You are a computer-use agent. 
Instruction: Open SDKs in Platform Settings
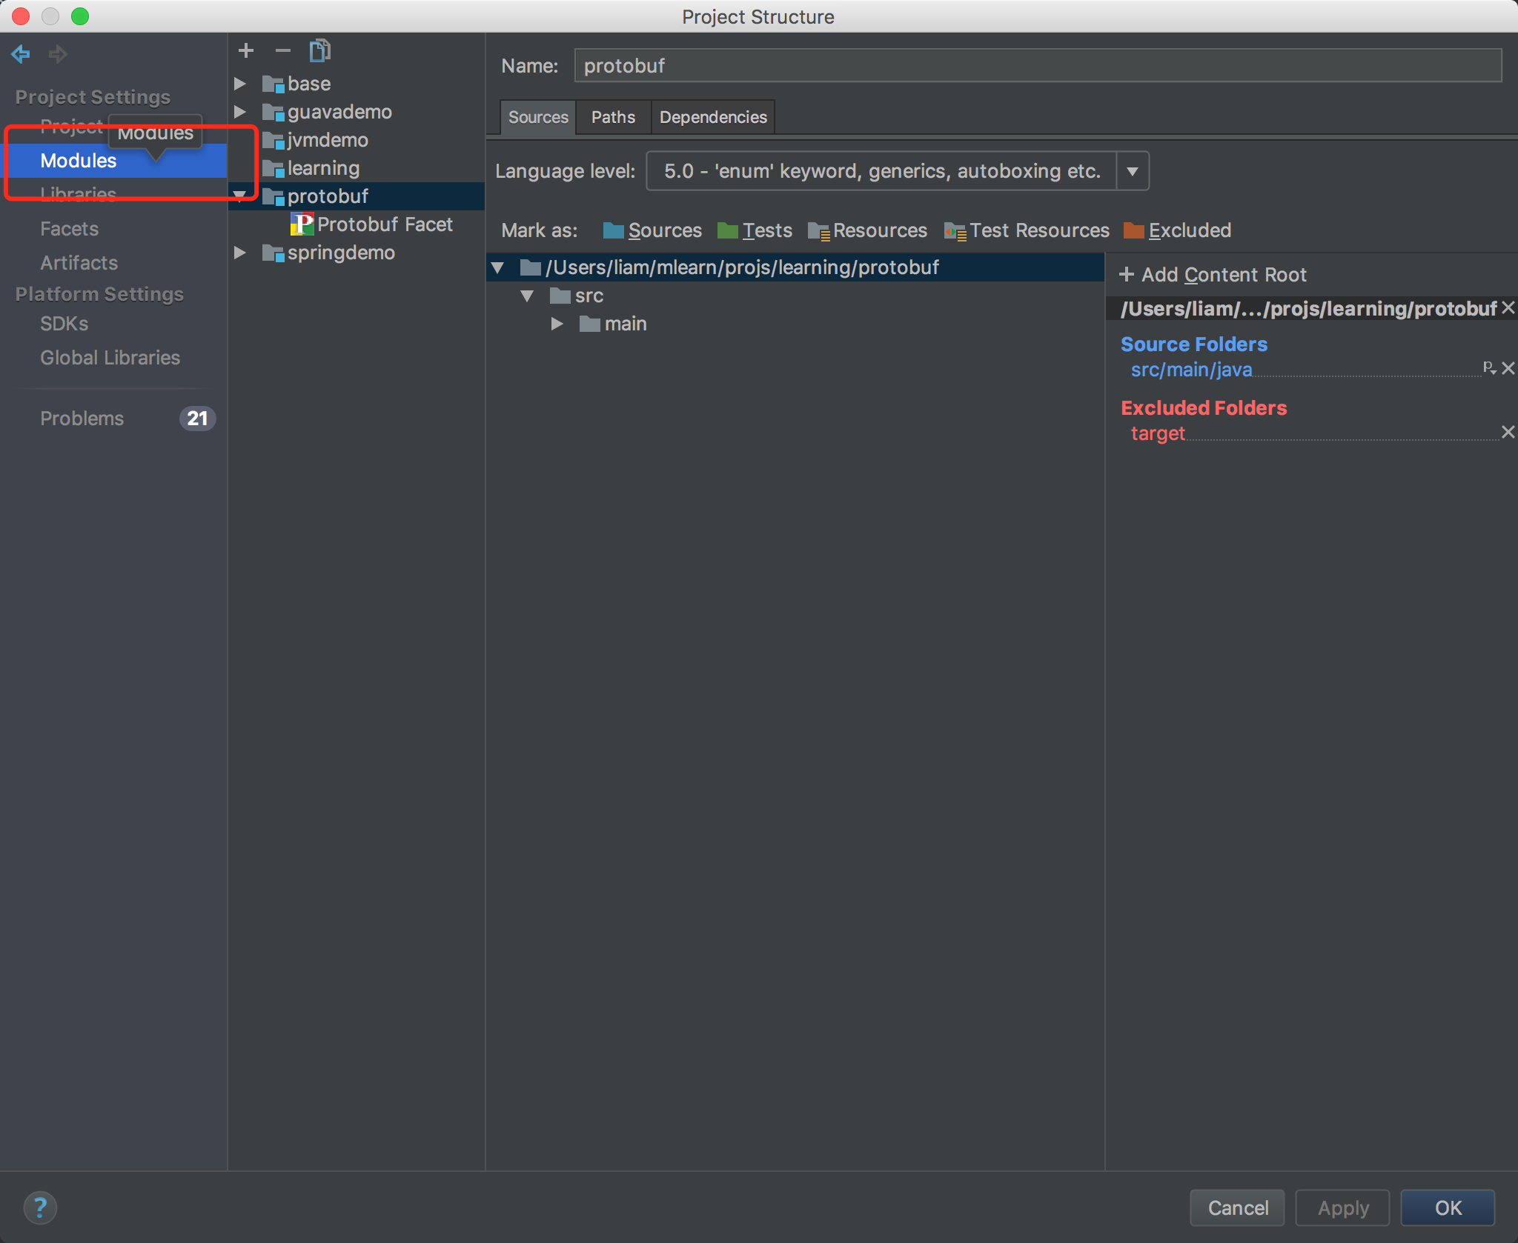click(x=64, y=324)
